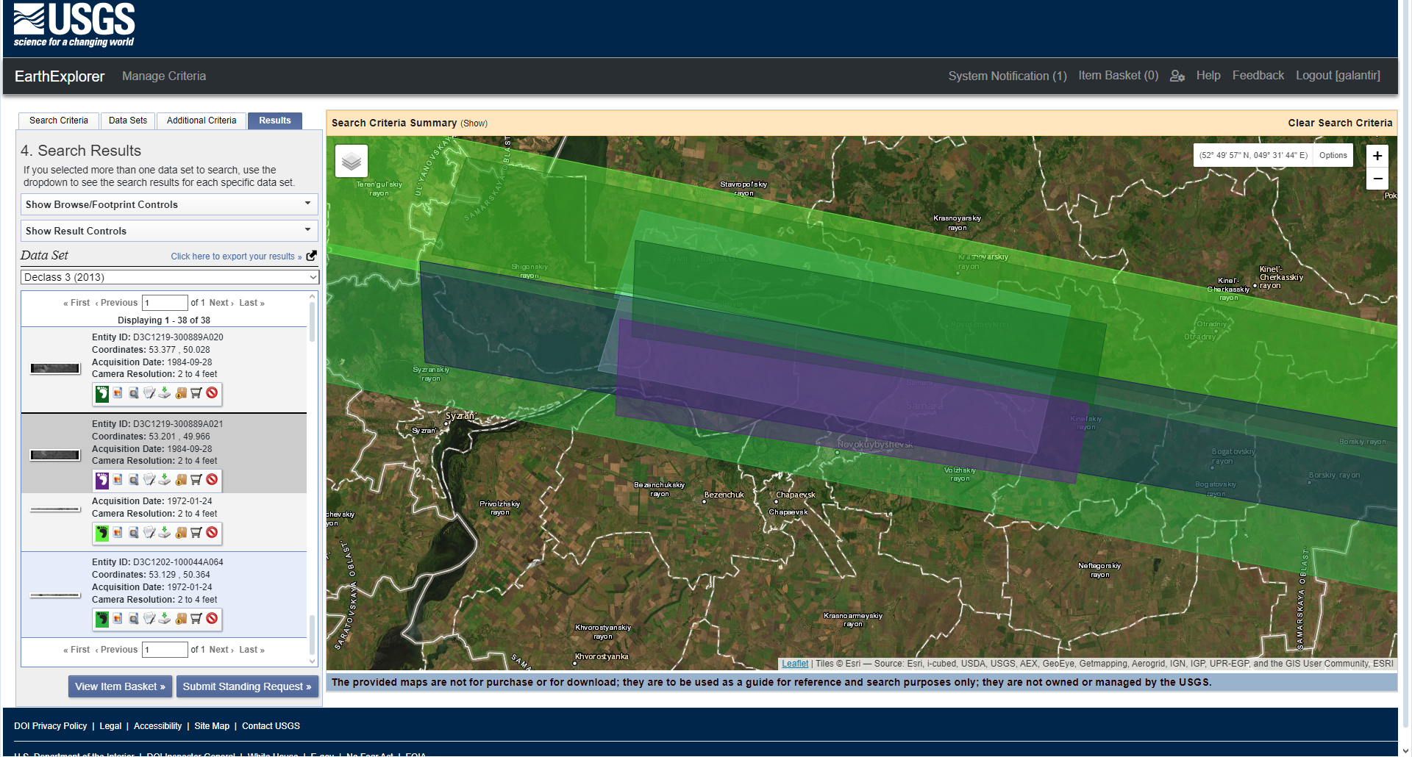Switch to the Data Sets tab
Viewport: 1412px width, 757px height.
(x=127, y=120)
